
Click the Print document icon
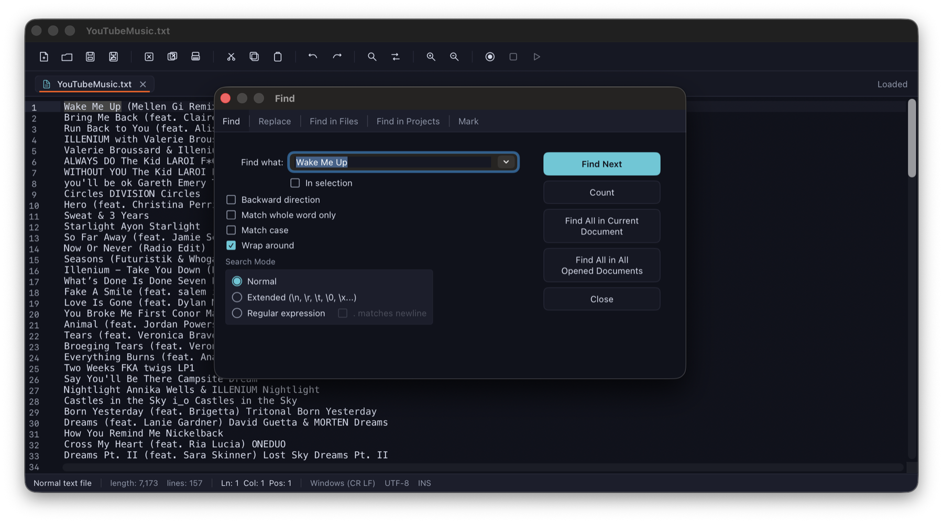(x=195, y=57)
